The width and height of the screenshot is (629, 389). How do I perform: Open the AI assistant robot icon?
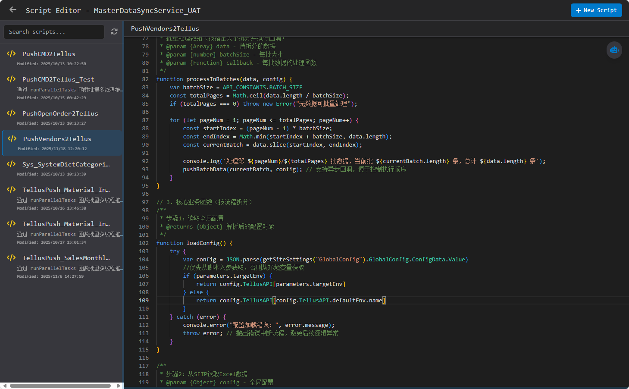(x=614, y=50)
